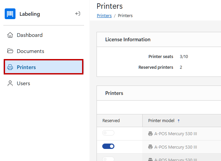Screen dimensions: 221x161
Task: Click the License Information panel header
Action: [x=128, y=40]
